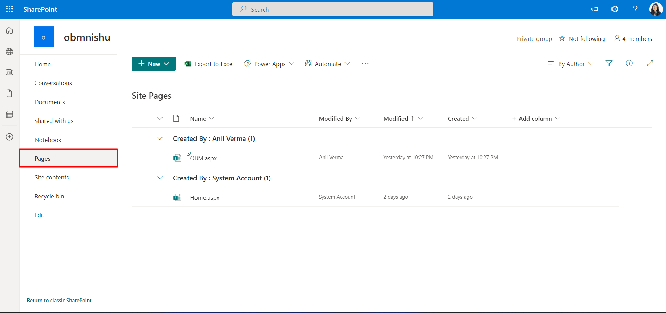
Task: Open the New dropdown button
Action: tap(153, 64)
